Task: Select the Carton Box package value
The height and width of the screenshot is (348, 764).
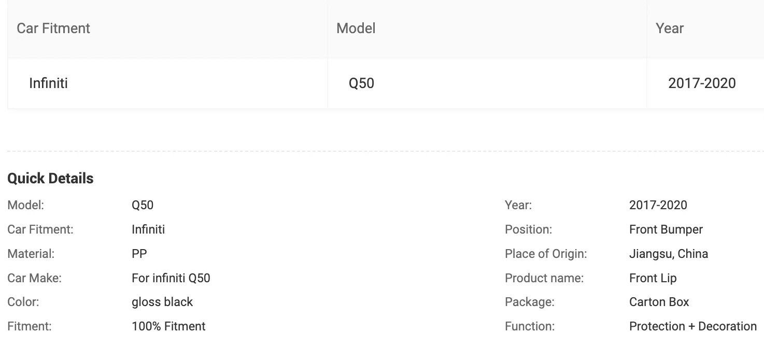Action: click(x=659, y=302)
